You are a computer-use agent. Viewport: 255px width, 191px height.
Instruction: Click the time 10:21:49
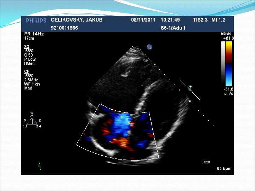(x=170, y=20)
